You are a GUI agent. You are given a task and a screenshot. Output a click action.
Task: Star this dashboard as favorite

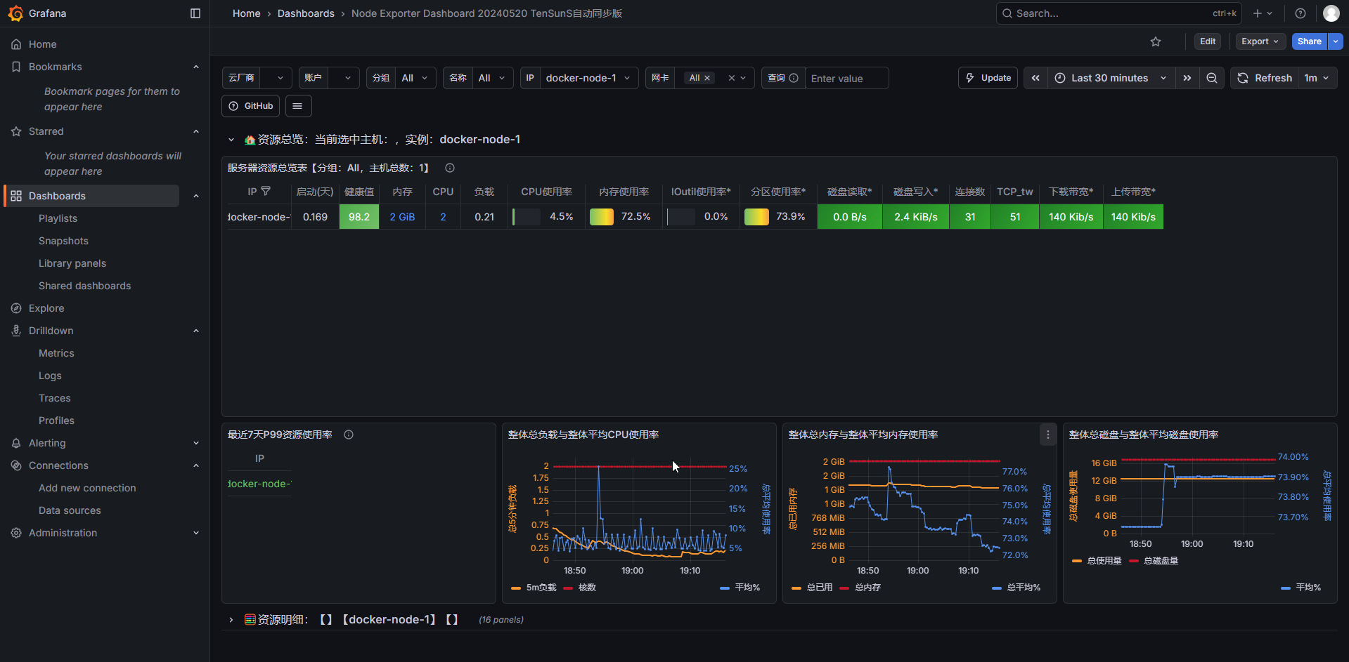[1156, 41]
